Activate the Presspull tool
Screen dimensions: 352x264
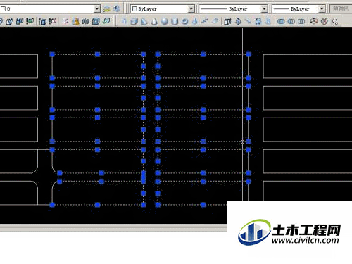[x=238, y=21]
